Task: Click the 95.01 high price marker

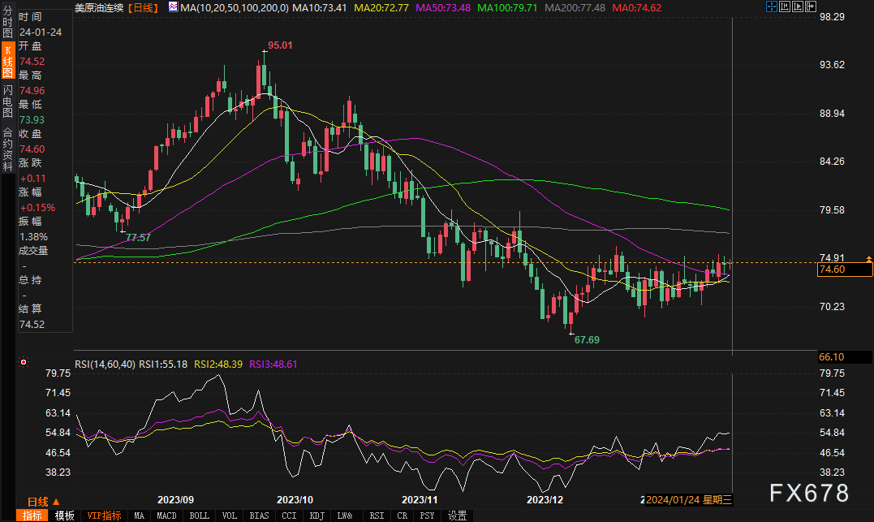Action: tap(280, 45)
